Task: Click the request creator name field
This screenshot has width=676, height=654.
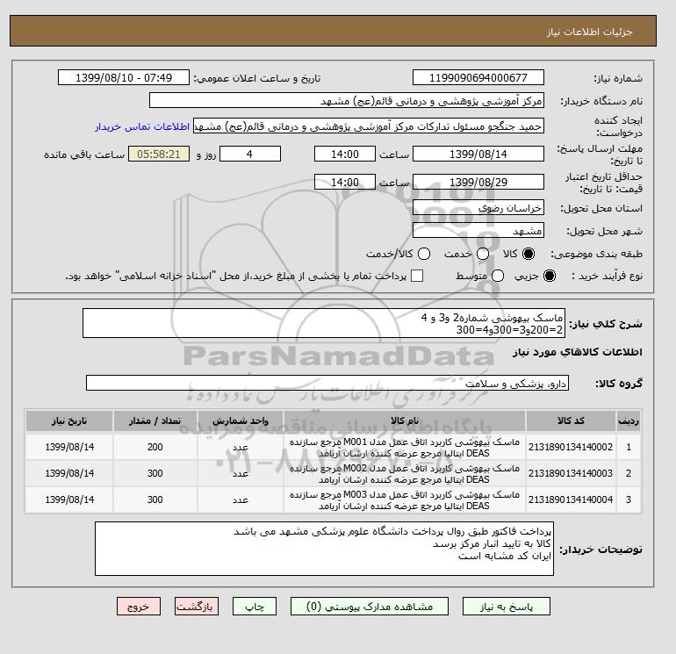Action: (x=369, y=126)
